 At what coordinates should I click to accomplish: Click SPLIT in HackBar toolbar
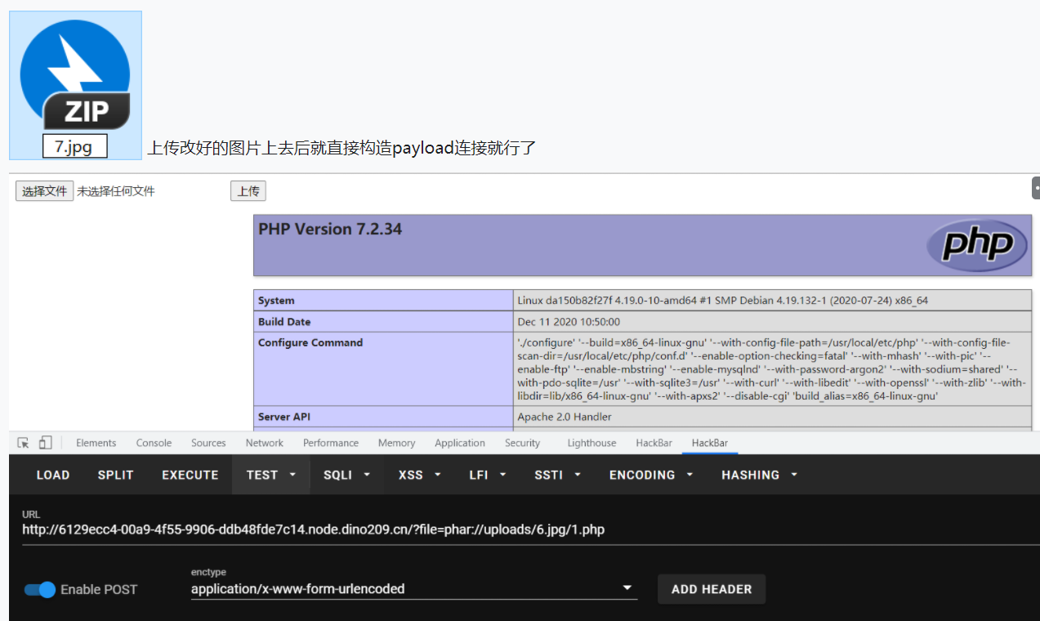click(115, 475)
